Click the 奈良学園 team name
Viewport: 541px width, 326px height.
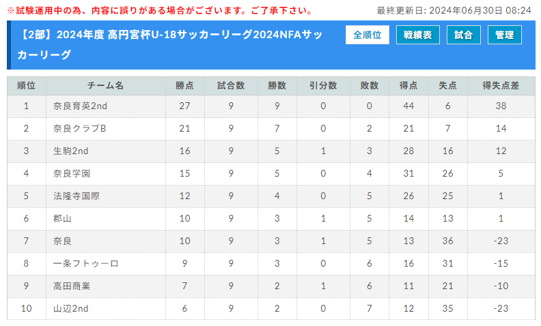click(72, 173)
